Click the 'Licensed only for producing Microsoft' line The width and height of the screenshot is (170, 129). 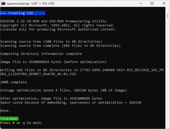pos(58,29)
